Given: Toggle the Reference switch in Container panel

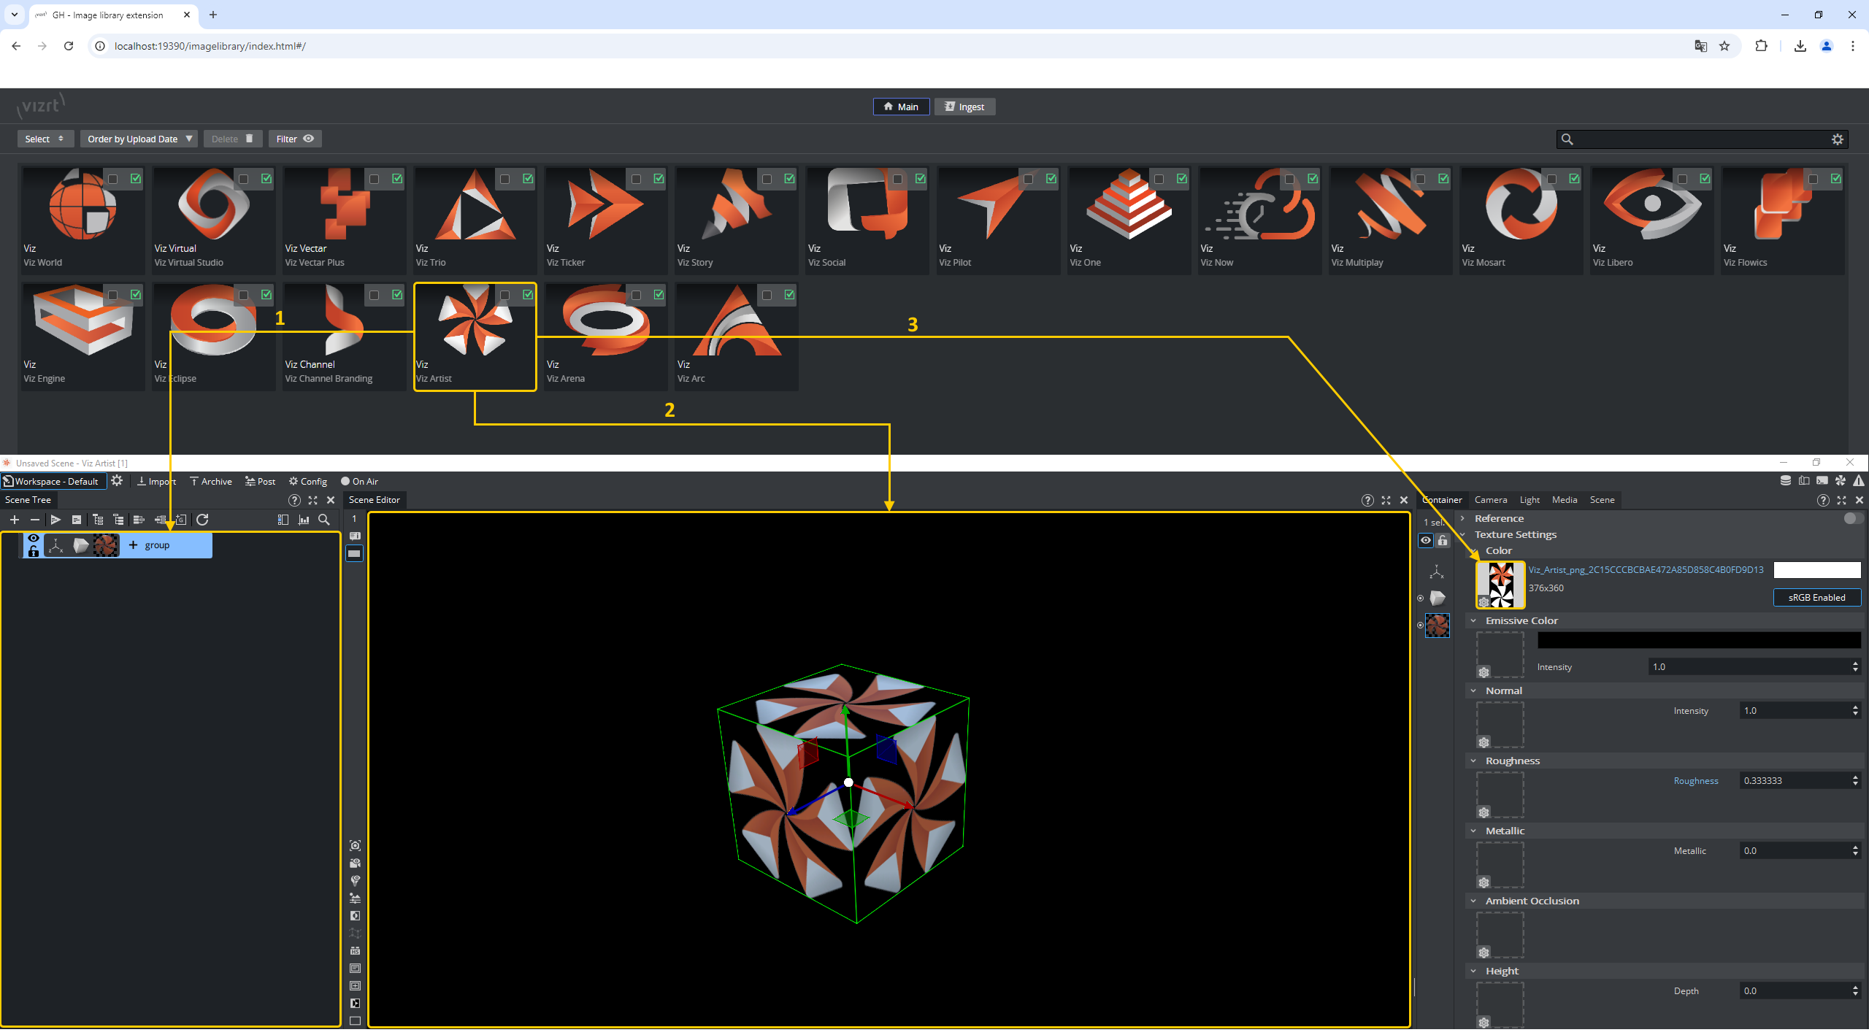Looking at the screenshot, I should [x=1852, y=519].
